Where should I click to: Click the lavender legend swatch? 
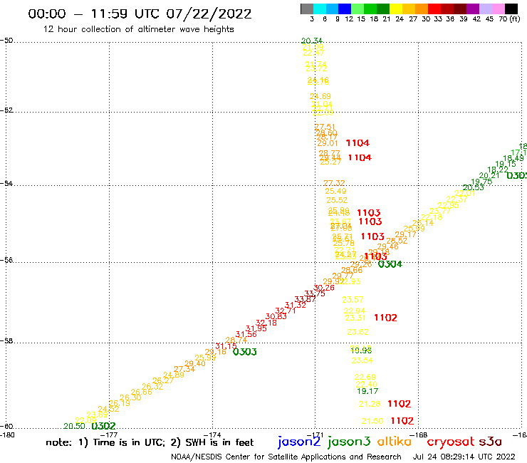[x=485, y=9]
